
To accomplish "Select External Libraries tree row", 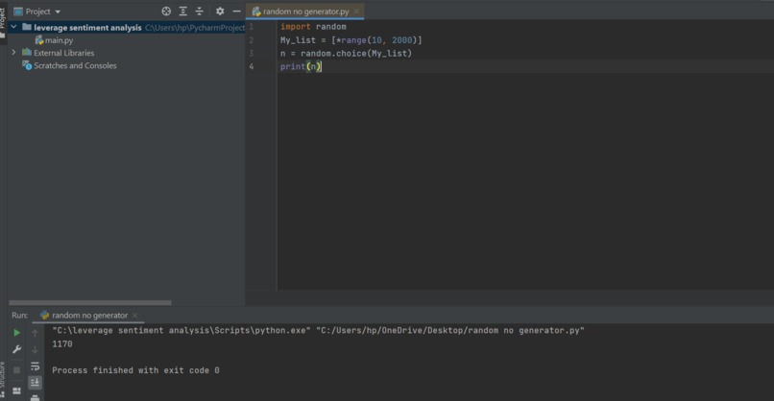I will tap(63, 53).
